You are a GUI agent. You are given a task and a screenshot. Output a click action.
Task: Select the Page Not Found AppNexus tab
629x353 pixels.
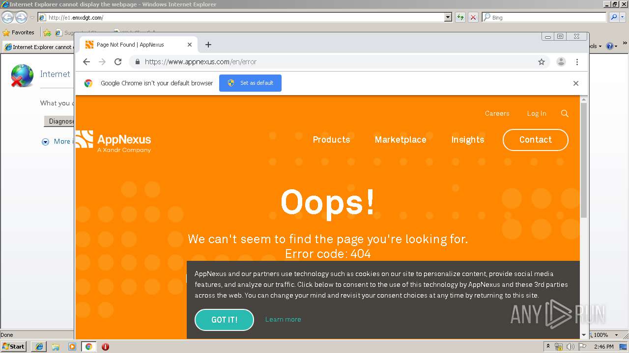(x=139, y=45)
